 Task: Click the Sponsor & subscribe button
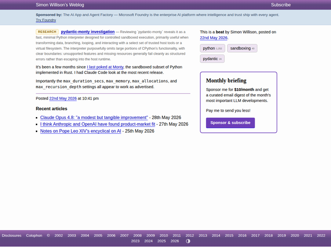230,123
